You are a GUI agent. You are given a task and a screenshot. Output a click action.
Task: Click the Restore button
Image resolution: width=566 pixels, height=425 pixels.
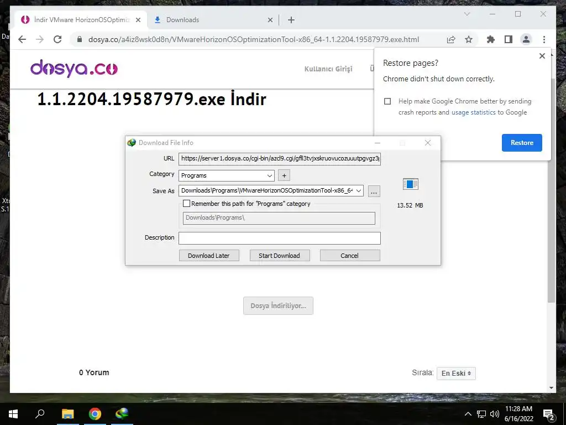tap(522, 143)
